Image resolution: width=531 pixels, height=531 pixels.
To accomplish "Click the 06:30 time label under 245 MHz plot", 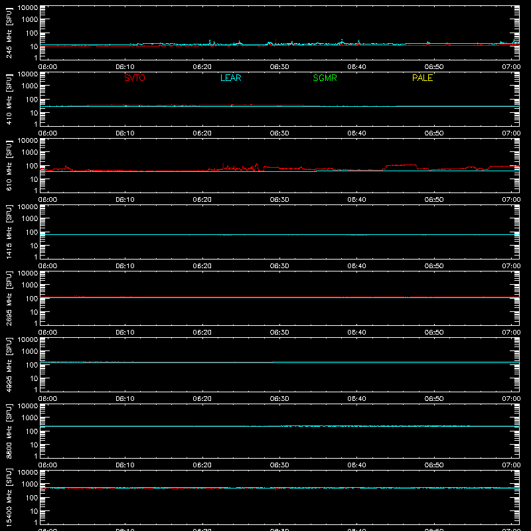I will 279,67.
